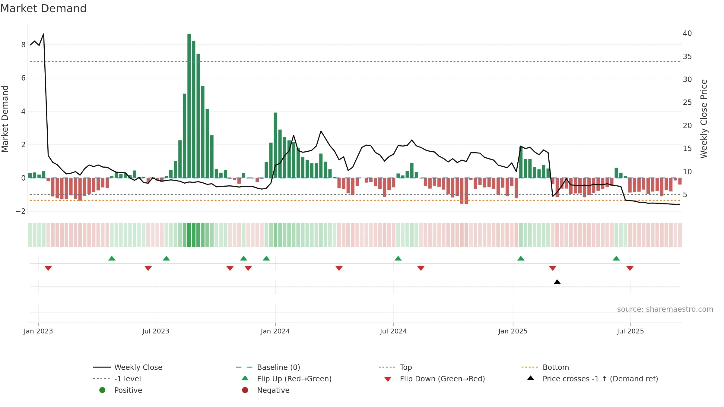The height and width of the screenshot is (407, 724).
Task: Click the Market Demand y-axis title
Action: click(x=5, y=119)
